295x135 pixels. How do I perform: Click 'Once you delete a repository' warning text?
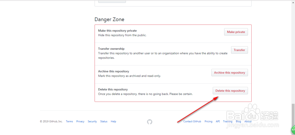coord(145,94)
